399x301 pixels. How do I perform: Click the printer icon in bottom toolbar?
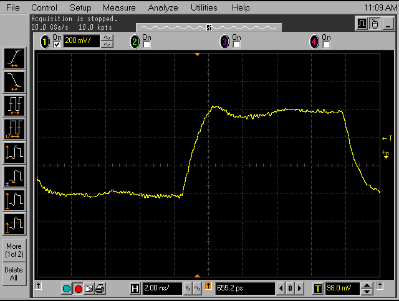click(100, 289)
